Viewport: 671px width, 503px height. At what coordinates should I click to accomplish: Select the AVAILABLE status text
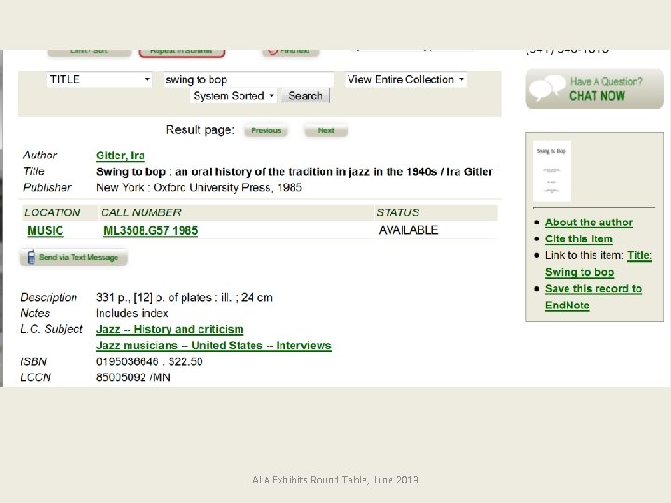(x=408, y=231)
